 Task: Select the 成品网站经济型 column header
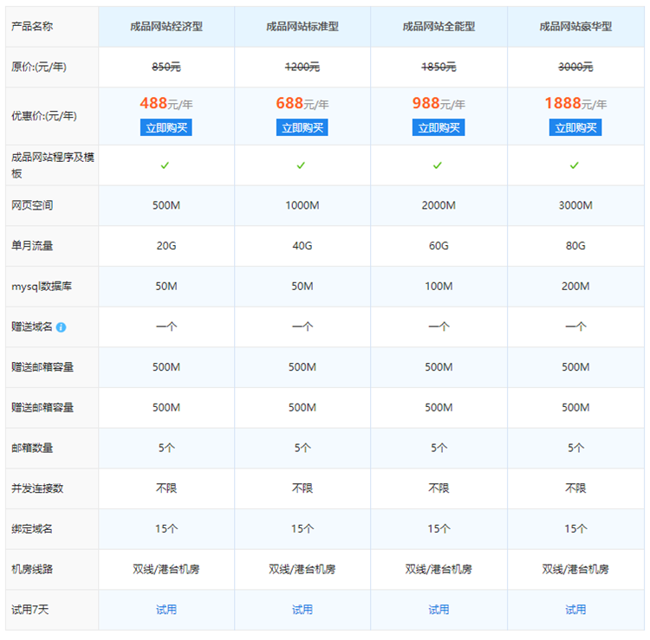(166, 27)
